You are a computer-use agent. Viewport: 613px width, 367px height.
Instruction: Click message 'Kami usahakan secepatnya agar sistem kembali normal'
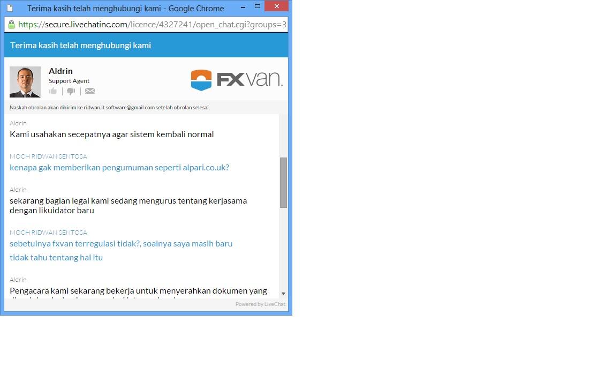(112, 134)
